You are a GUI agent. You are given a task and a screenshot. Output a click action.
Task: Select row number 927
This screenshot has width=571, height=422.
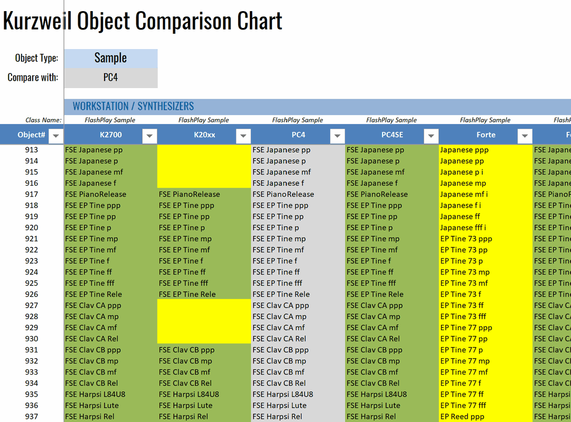[x=32, y=305]
